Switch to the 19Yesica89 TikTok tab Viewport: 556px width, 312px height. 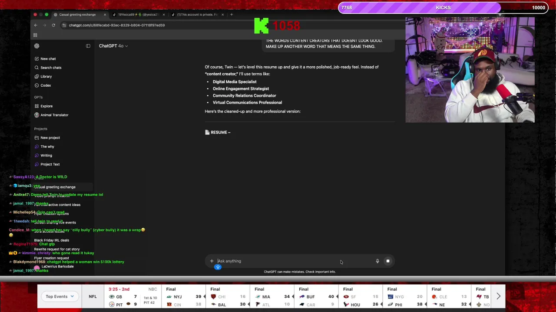point(138,14)
